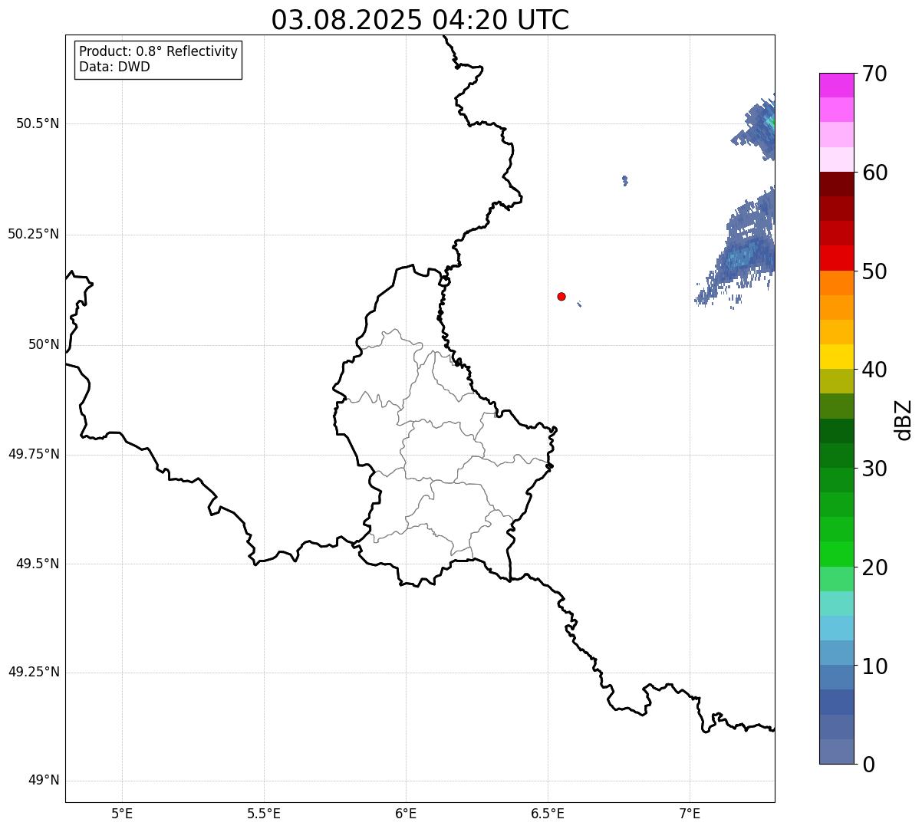Click the colorbar tick label 0
The image size is (922, 829).
coord(868,765)
